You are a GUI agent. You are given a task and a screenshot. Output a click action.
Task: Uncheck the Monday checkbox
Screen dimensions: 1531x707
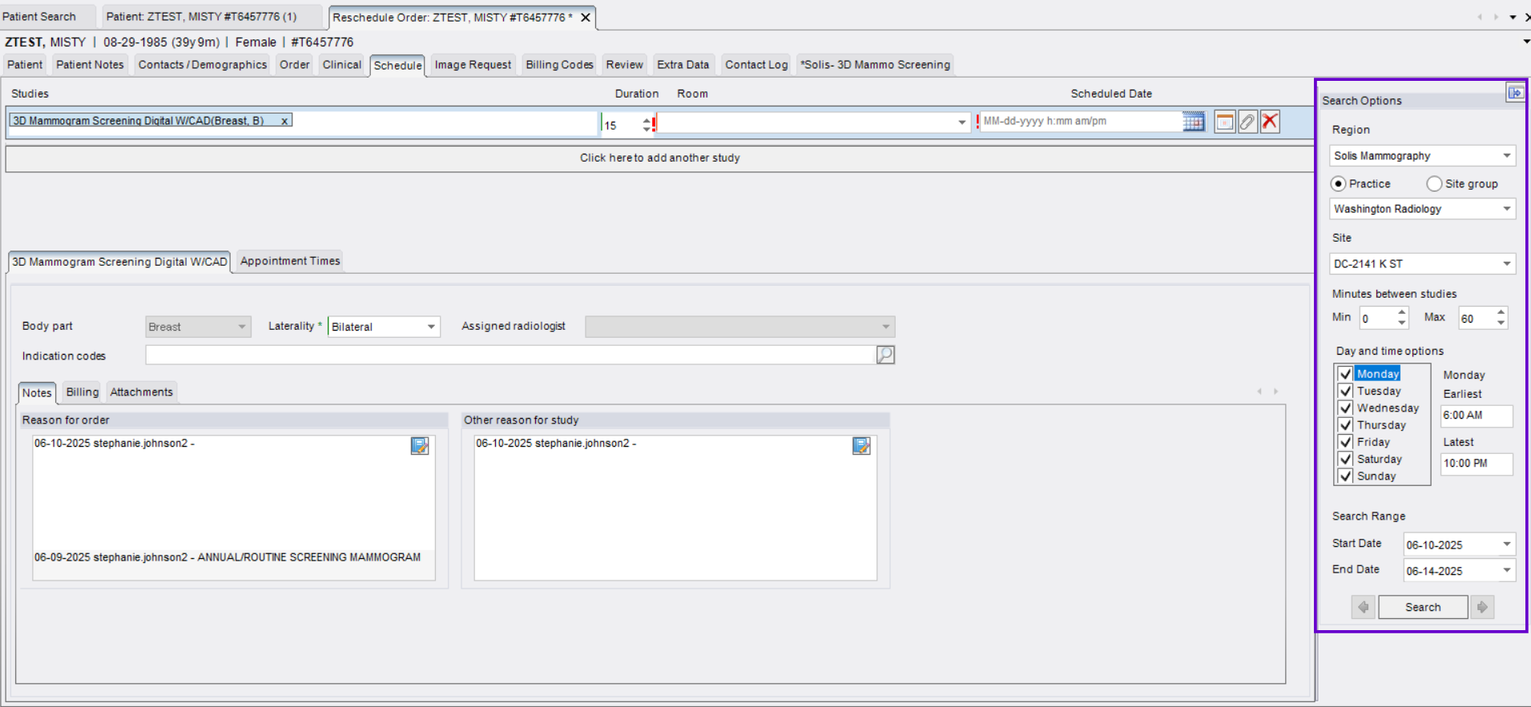click(x=1345, y=374)
